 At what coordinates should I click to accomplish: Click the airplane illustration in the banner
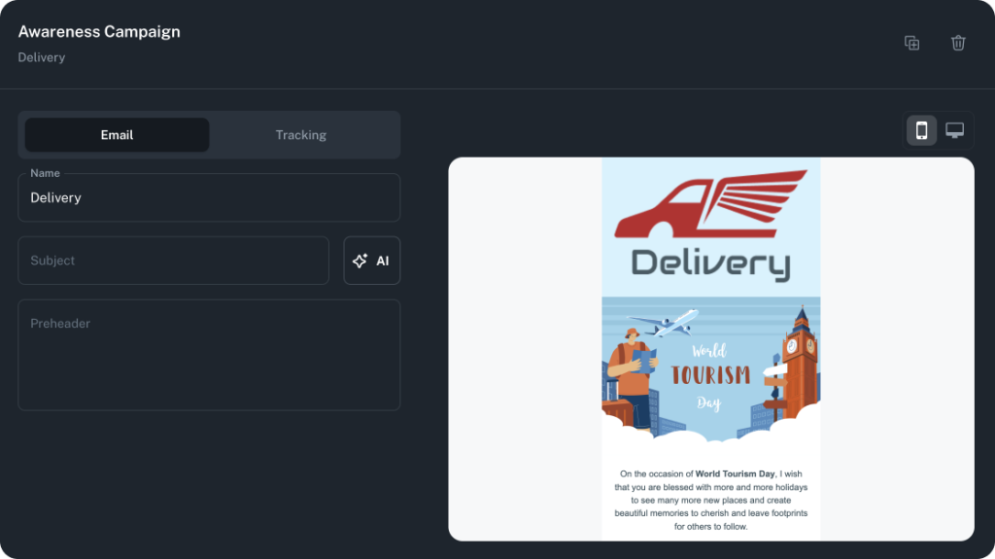pyautogui.click(x=665, y=322)
